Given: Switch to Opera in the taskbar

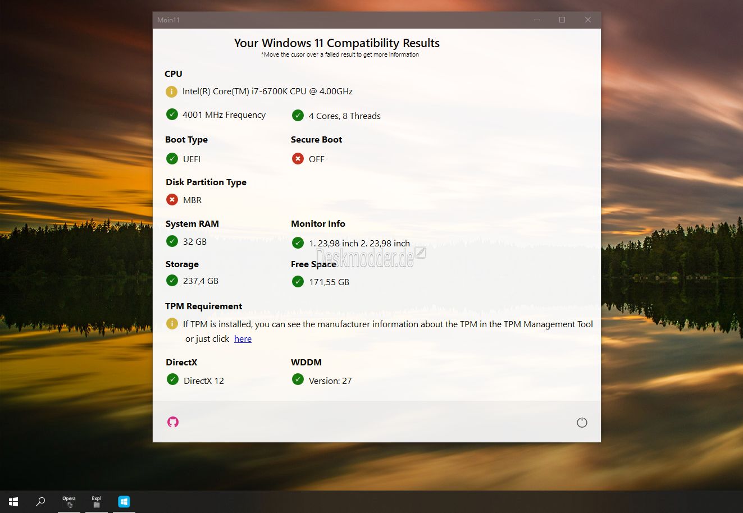Looking at the screenshot, I should click(69, 502).
